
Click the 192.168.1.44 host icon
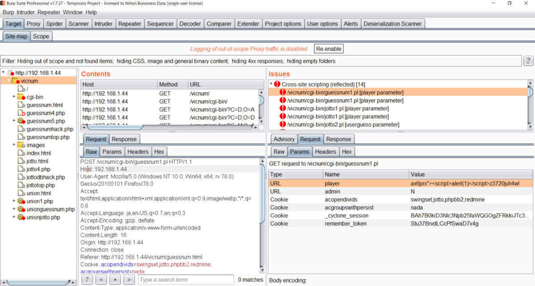11,73
